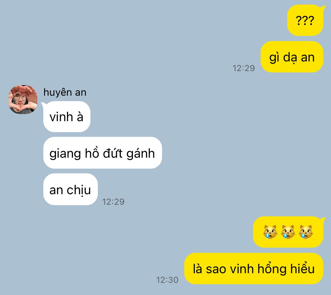
Task: Select the 'là sao vinh hồng hiểu' message
Action: pyautogui.click(x=254, y=269)
